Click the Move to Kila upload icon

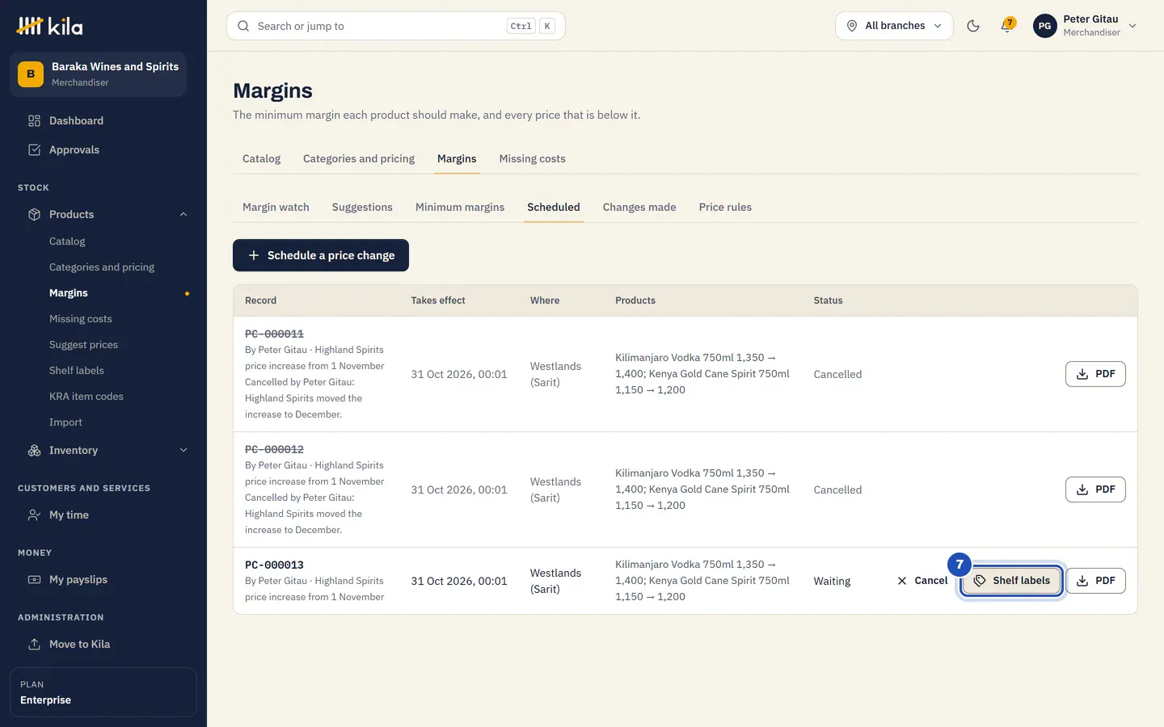[x=34, y=645]
